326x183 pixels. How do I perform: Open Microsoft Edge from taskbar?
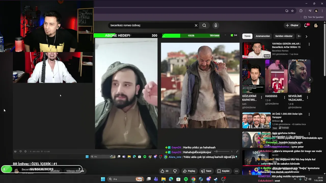(x=171, y=179)
